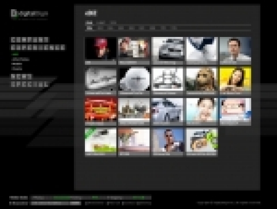Select the green highlighted submenu under Experience
The image size is (277, 209).
[x=15, y=54]
